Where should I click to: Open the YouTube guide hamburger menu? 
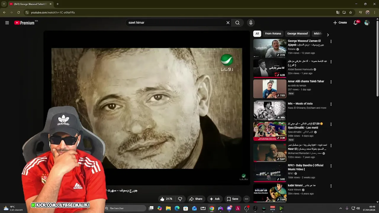click(7, 23)
